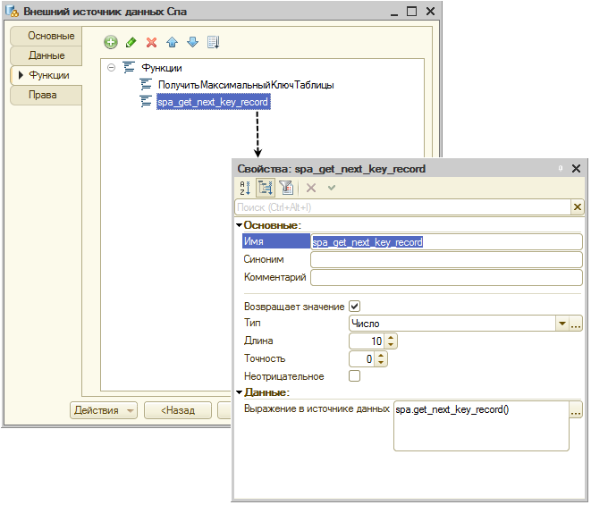Enable the 'Неотрицательное' checkbox
This screenshot has width=591, height=505.
[354, 376]
